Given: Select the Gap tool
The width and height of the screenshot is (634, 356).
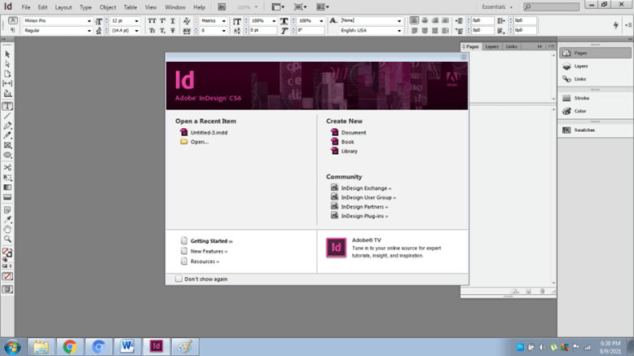Looking at the screenshot, I should coord(7,84).
